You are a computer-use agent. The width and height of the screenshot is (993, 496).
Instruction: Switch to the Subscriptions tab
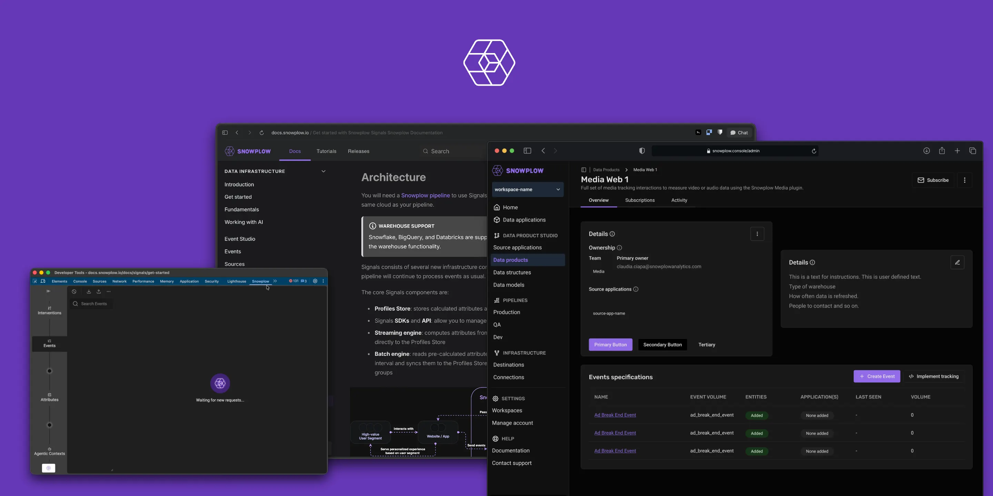[x=640, y=200]
